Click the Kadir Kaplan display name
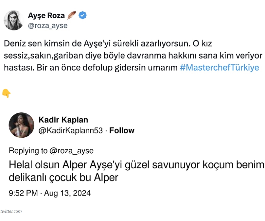Image resolution: width=265 pixels, height=221 pixels. [63, 120]
